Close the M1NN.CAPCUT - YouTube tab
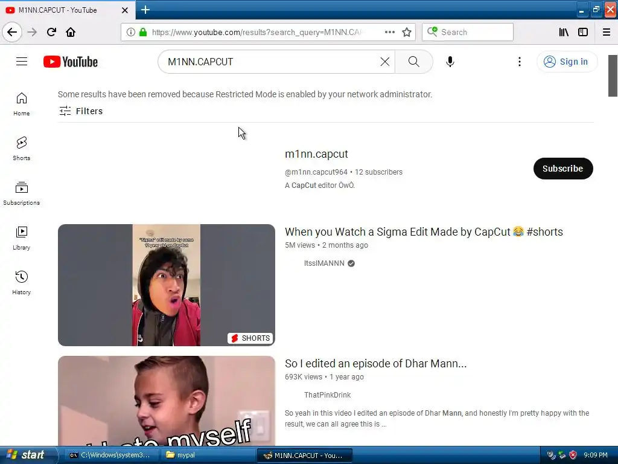Image resolution: width=618 pixels, height=464 pixels. (x=124, y=10)
